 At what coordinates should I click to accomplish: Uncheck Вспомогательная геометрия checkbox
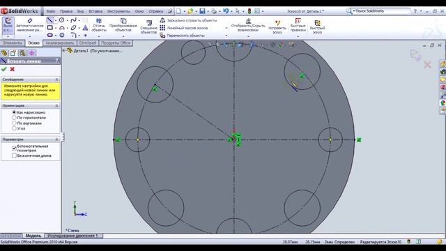pyautogui.click(x=14, y=148)
